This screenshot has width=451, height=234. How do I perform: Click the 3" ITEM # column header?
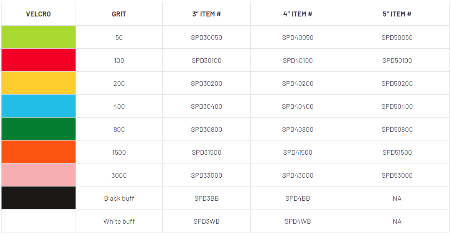(x=206, y=14)
